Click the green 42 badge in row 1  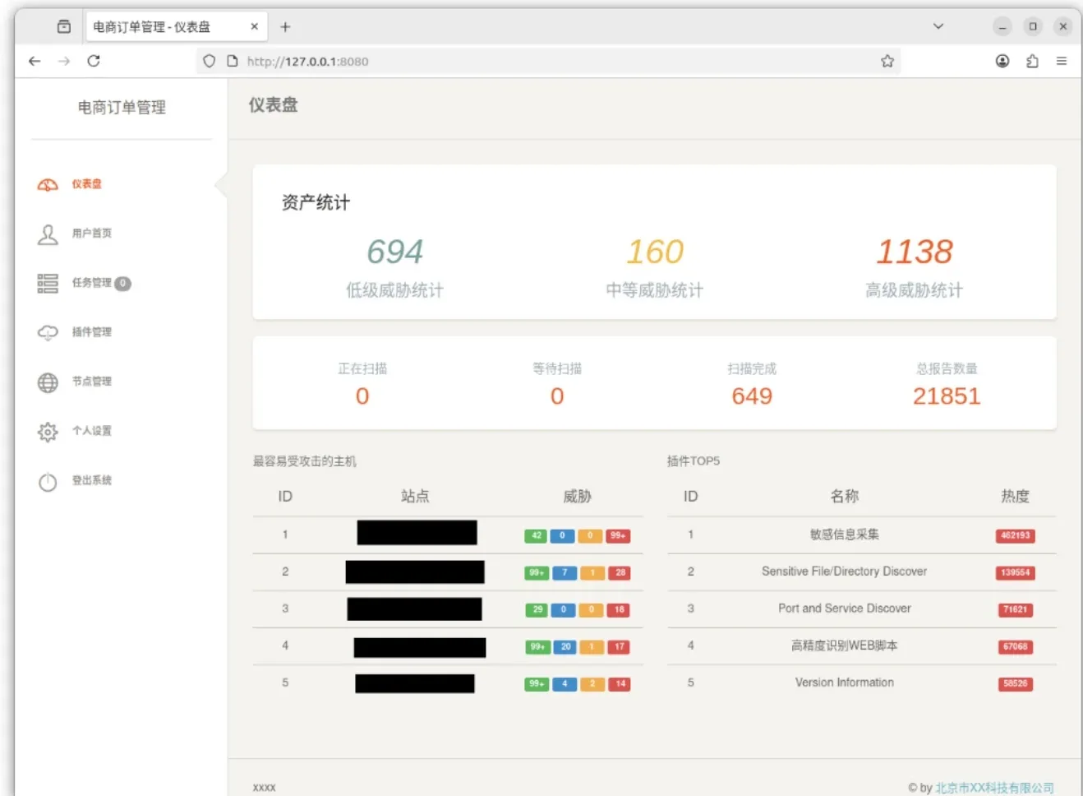[536, 536]
